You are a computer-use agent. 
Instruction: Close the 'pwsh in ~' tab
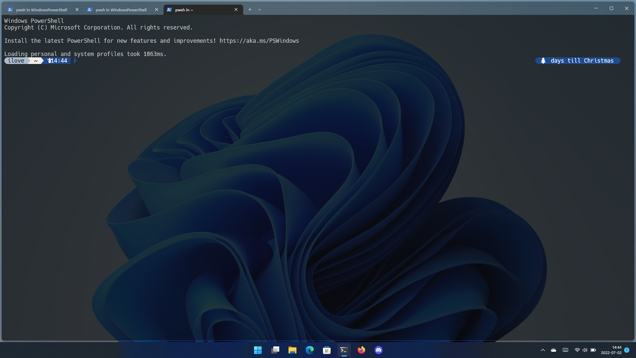(x=236, y=10)
